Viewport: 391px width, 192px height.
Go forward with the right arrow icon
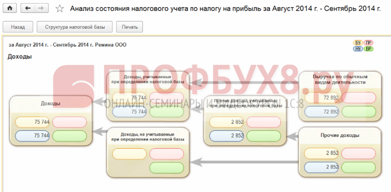coord(41,8)
